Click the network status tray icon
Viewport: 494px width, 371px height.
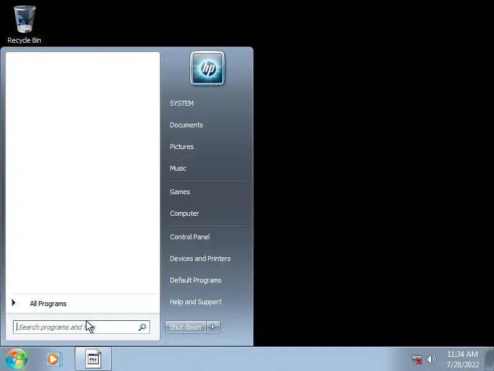(416, 359)
